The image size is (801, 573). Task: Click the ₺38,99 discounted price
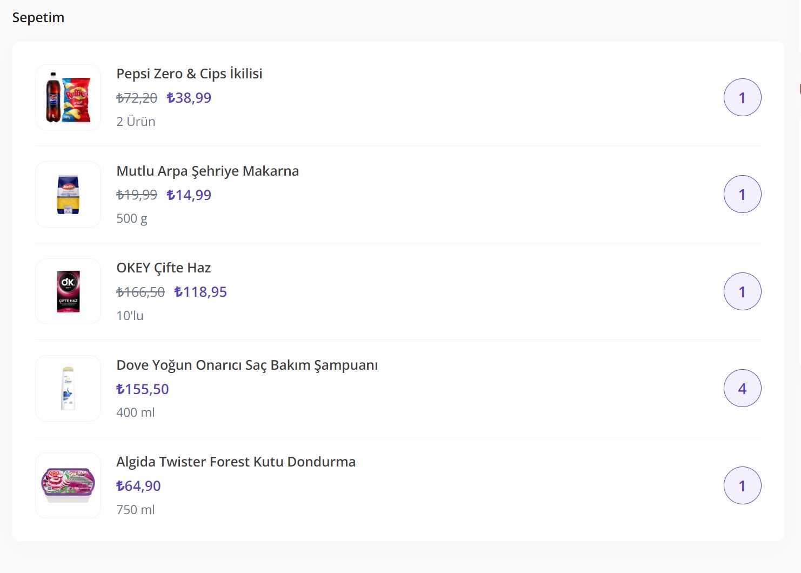click(189, 98)
